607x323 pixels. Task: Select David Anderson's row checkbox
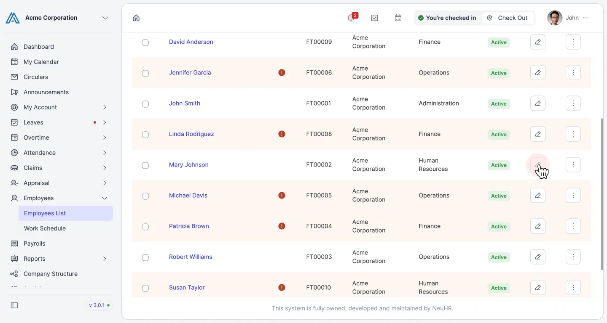[x=145, y=42]
